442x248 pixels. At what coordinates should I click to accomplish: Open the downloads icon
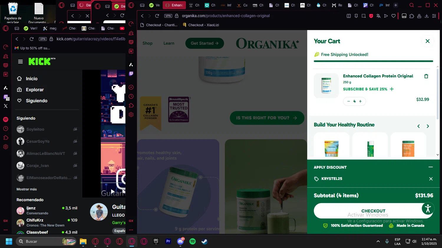tap(426, 16)
